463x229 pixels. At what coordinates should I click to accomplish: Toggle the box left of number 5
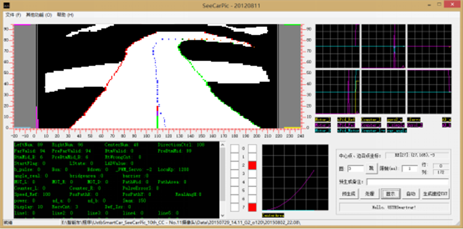(234, 190)
